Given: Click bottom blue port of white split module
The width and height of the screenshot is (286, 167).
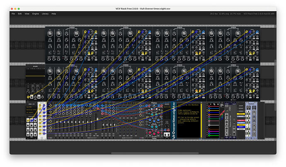Looking at the screenshot, I should [44, 134].
